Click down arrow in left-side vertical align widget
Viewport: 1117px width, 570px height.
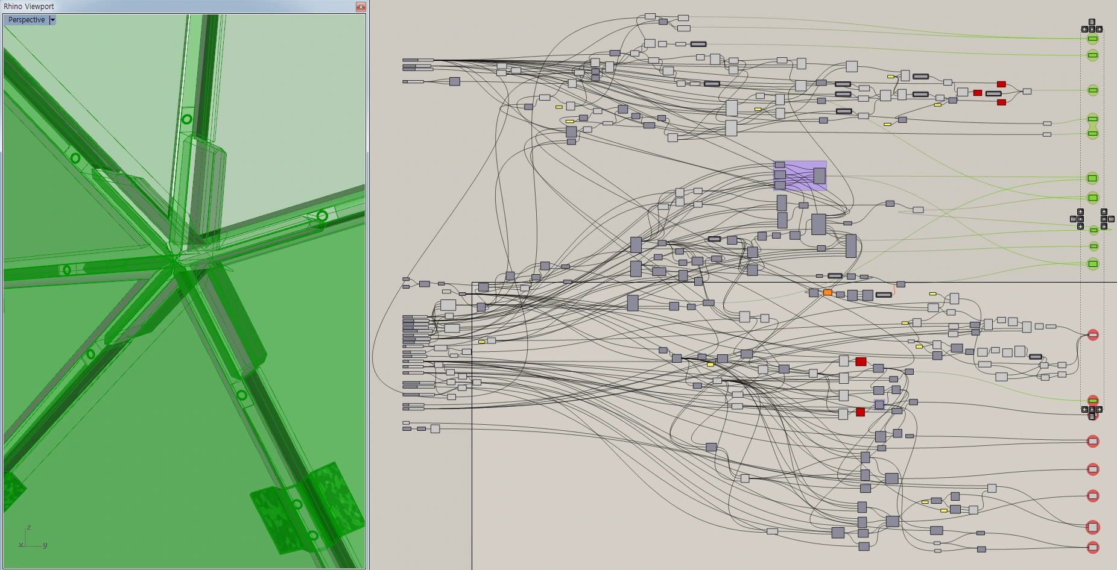coord(1080,226)
